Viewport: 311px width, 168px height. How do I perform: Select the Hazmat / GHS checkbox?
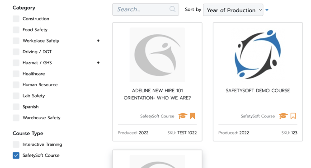point(16,63)
